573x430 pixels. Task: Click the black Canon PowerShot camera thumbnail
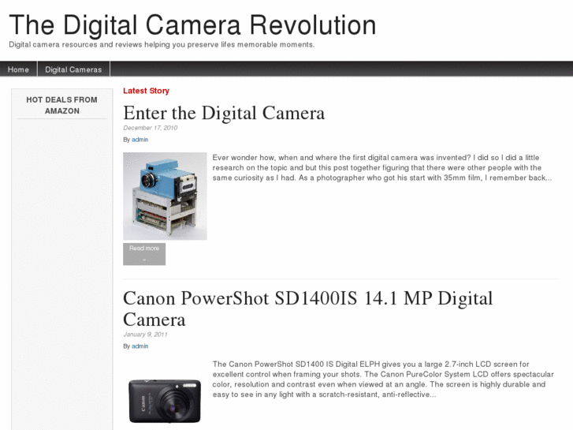pyautogui.click(x=165, y=401)
